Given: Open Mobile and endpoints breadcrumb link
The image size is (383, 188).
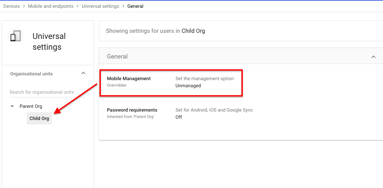Looking at the screenshot, I should (51, 6).
